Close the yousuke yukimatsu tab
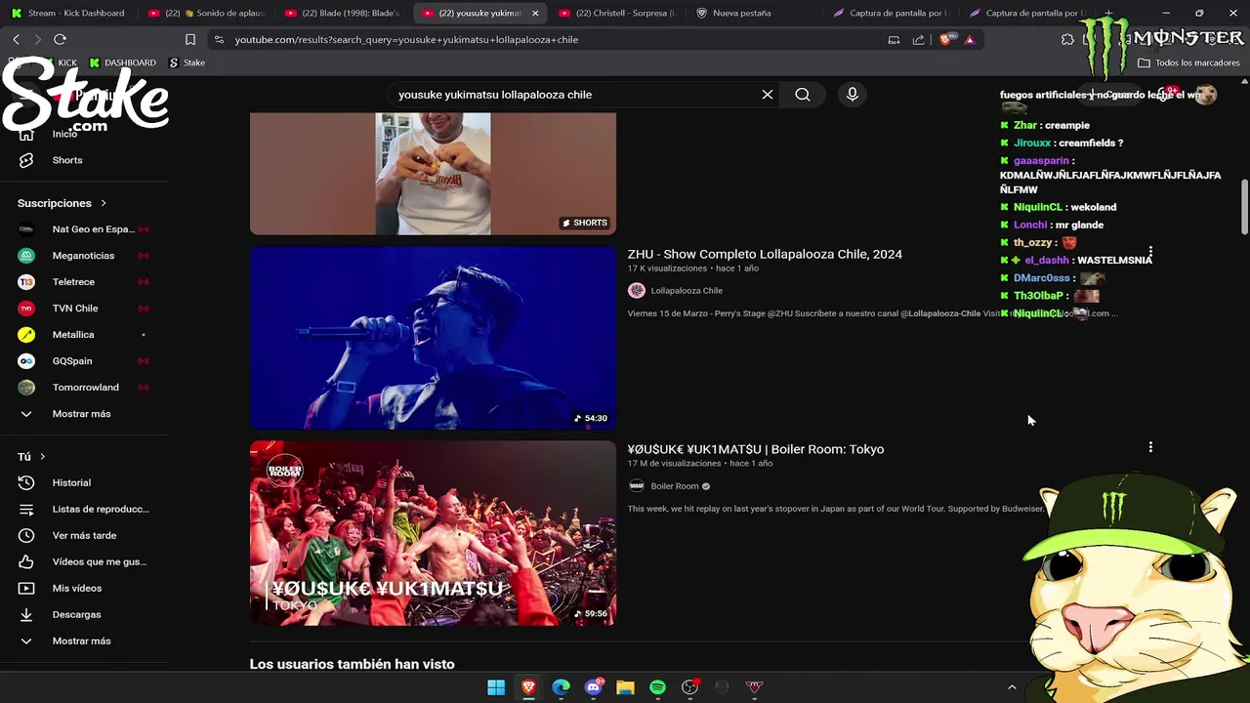Image resolution: width=1250 pixels, height=703 pixels. pyautogui.click(x=535, y=13)
